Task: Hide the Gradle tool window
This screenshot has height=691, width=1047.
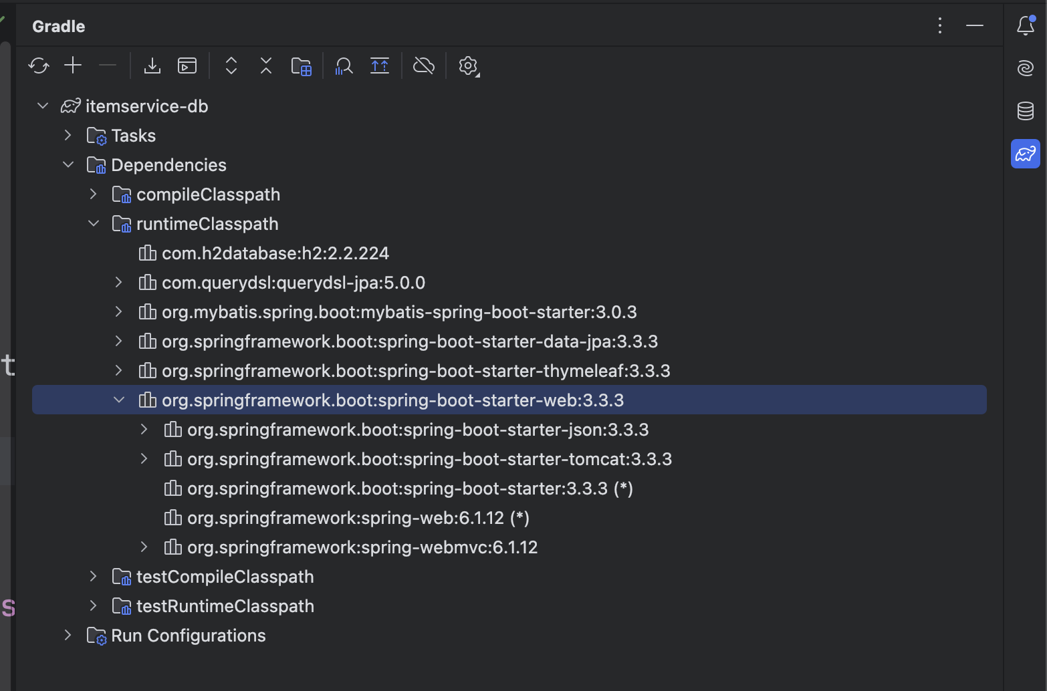Action: click(975, 26)
